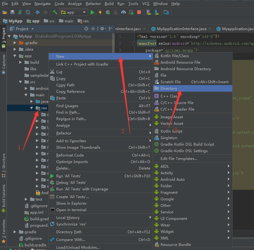Open the Refactor menu in menu bar
This screenshot has width=254, height=250.
coord(93,3)
